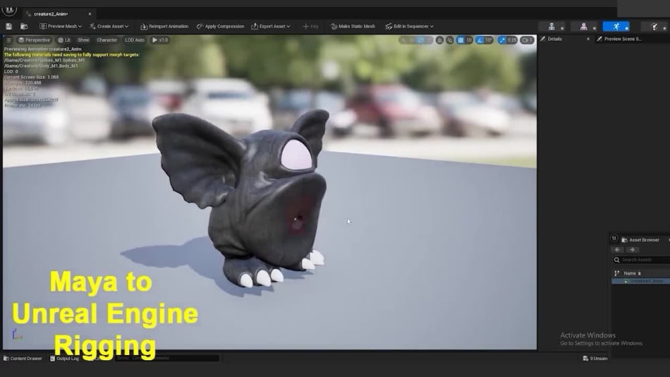Screen dimensions: 670x377
Task: Expand the Export Asset dropdown
Action: click(271, 27)
